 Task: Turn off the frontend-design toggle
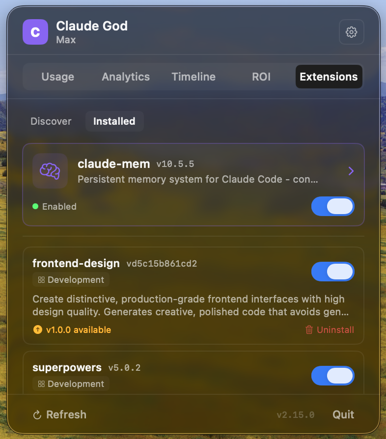click(x=333, y=272)
